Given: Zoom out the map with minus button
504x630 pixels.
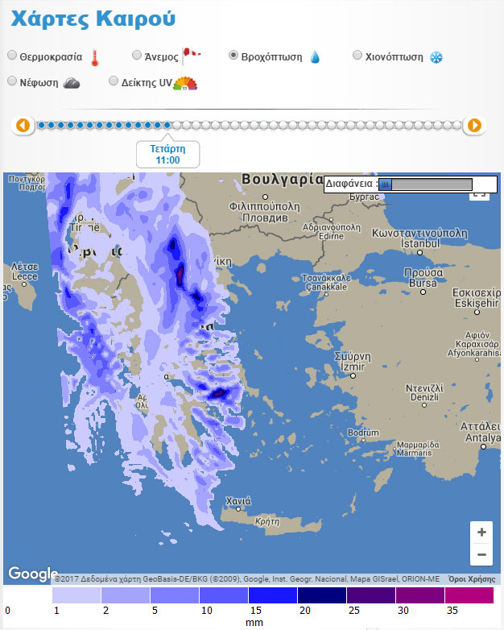Looking at the screenshot, I should [481, 555].
